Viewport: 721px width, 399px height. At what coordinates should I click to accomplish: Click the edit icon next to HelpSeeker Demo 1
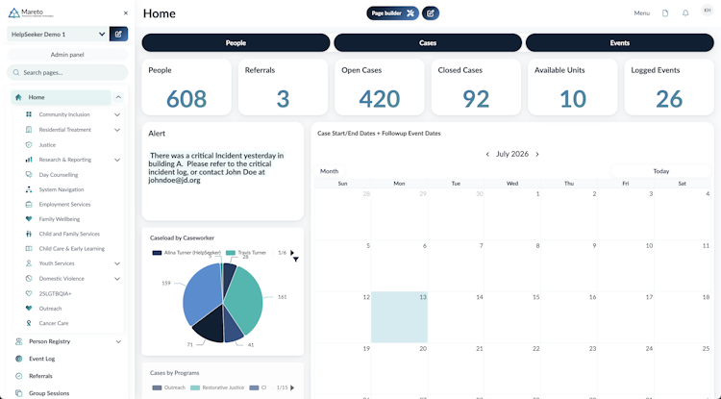[x=118, y=34]
